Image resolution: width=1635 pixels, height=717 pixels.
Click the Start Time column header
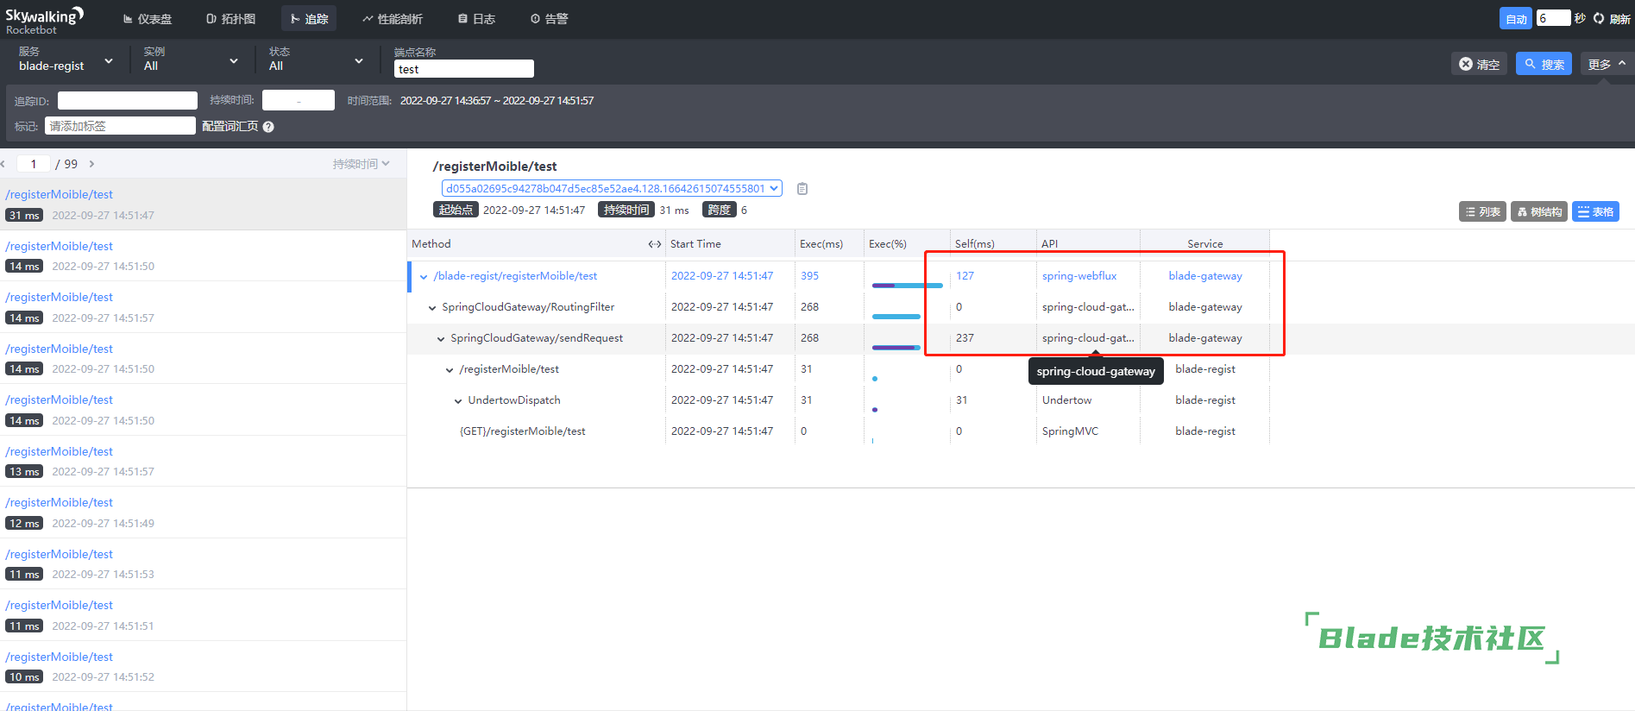coord(695,244)
